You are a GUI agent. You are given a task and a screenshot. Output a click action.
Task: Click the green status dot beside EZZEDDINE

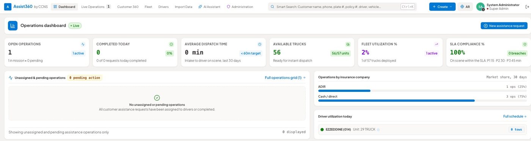(x=322, y=129)
